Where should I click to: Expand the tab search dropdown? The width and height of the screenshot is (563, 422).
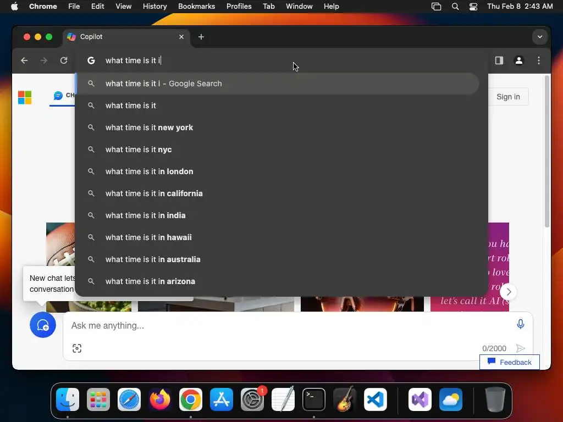click(x=540, y=37)
